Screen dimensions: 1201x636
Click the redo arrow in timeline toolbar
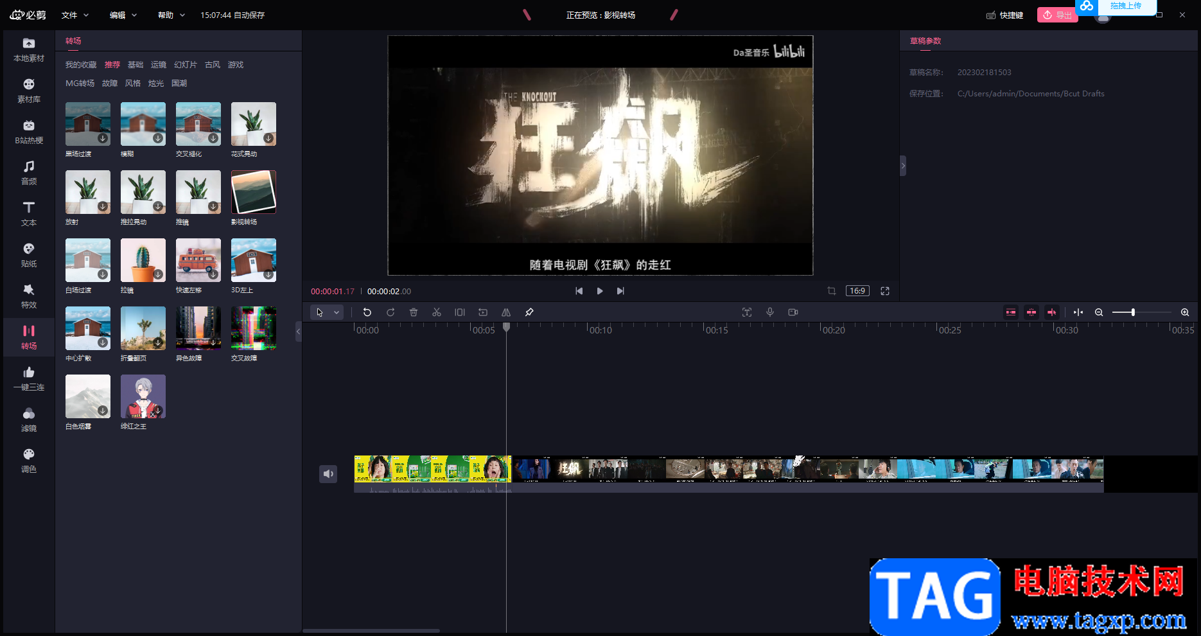[390, 312]
